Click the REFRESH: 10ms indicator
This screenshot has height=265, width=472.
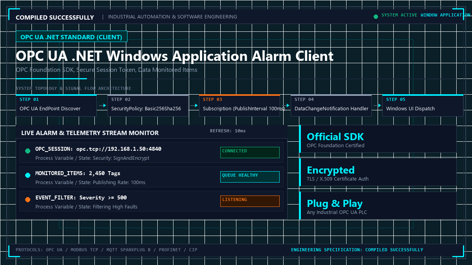click(228, 131)
